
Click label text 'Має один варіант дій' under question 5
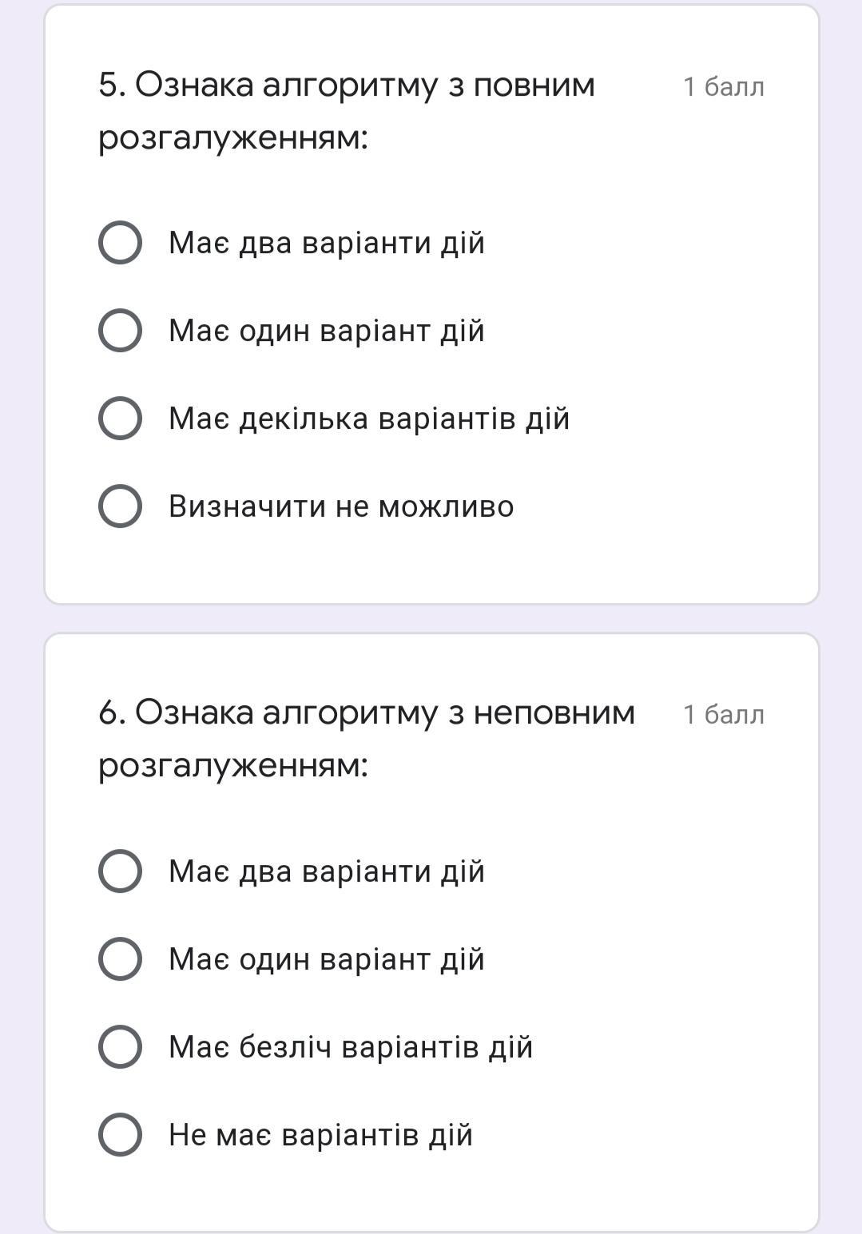pos(326,331)
